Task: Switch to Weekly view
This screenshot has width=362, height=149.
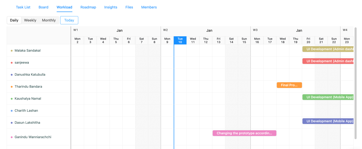Action: pyautogui.click(x=30, y=20)
